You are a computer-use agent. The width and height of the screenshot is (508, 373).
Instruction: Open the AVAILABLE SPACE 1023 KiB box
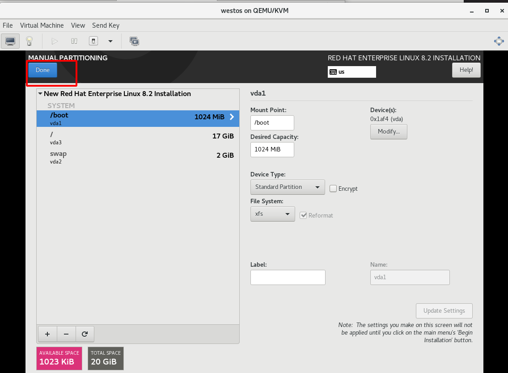pos(59,358)
